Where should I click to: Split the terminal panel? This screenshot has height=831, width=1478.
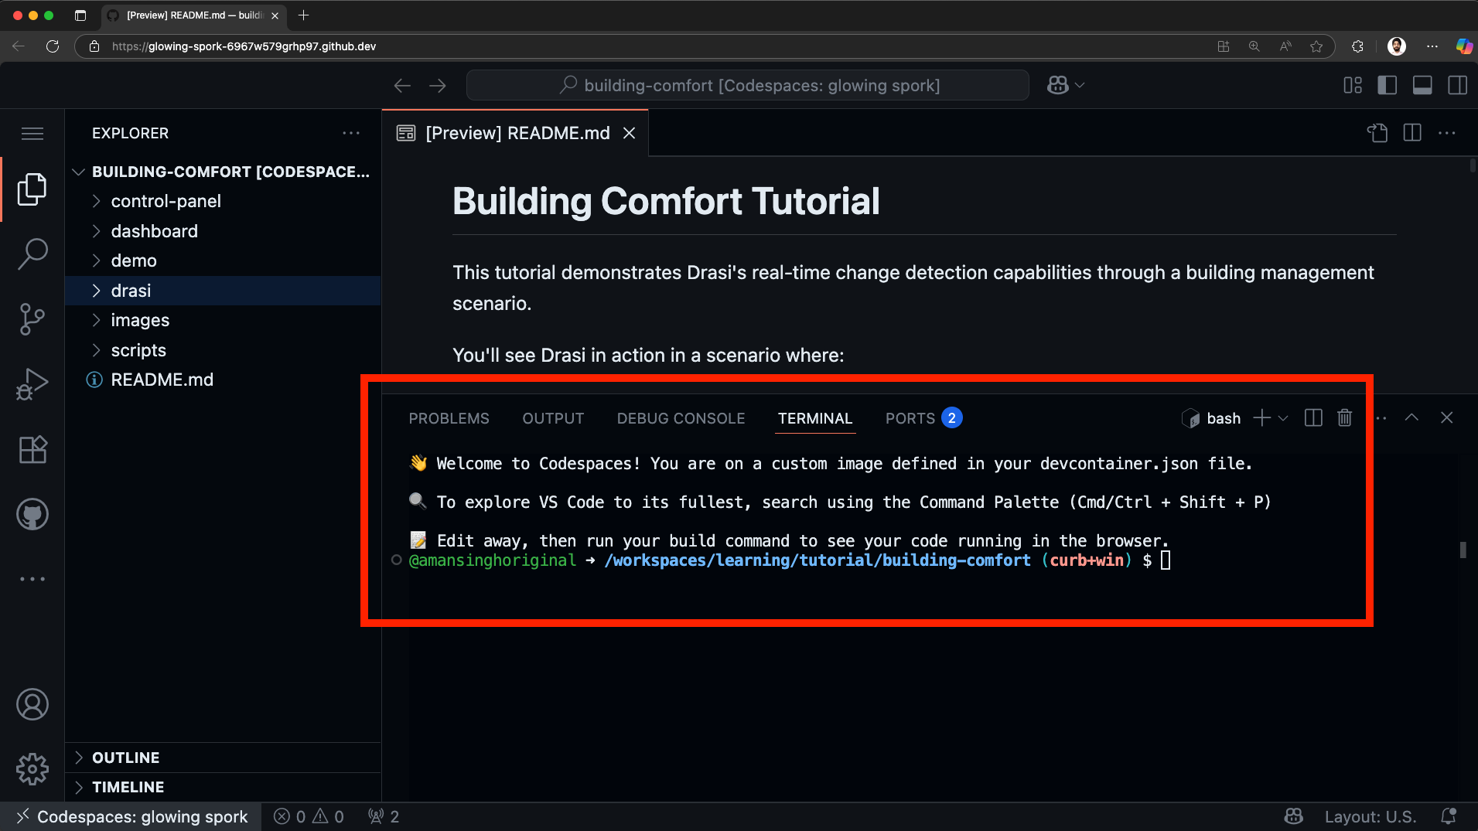(x=1312, y=417)
